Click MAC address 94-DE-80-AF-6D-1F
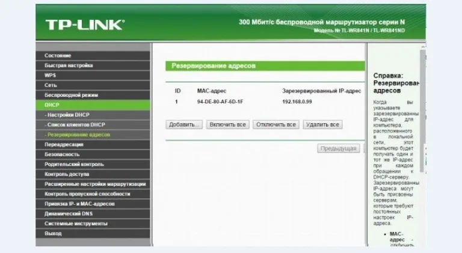 point(220,102)
